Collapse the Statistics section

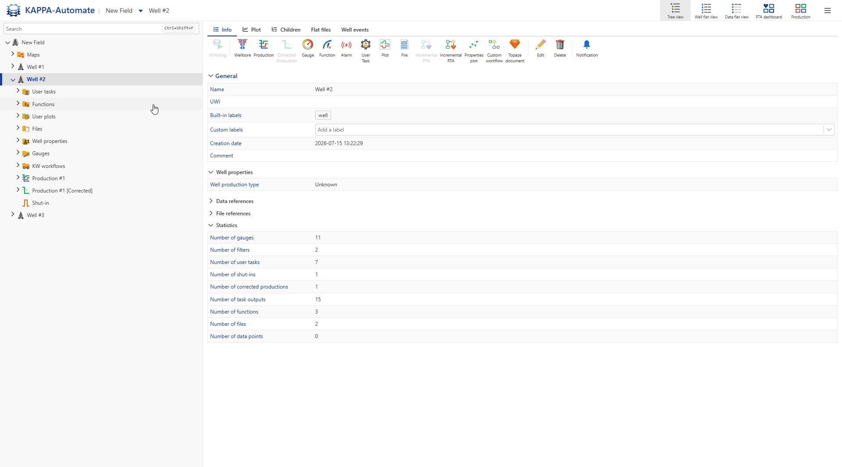pos(211,225)
